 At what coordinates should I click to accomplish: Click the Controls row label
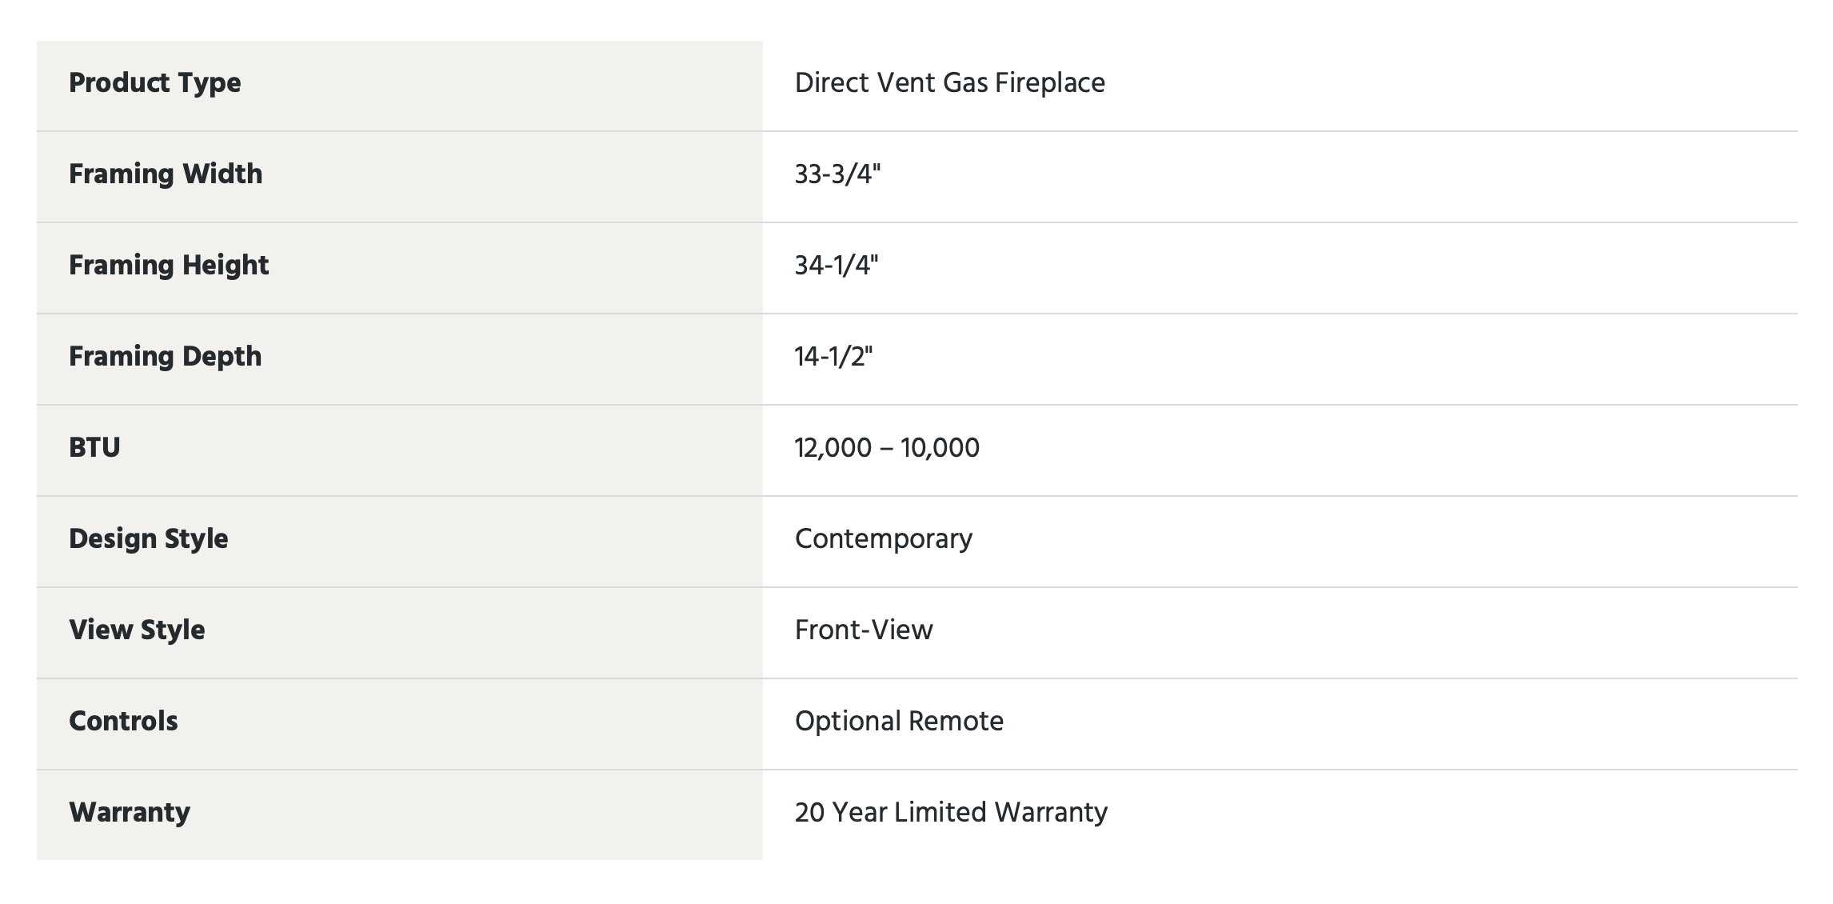(x=123, y=722)
